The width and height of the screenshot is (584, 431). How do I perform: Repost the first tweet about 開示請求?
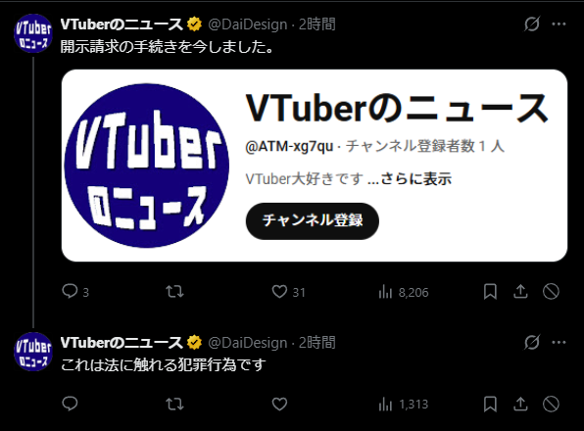(x=174, y=292)
